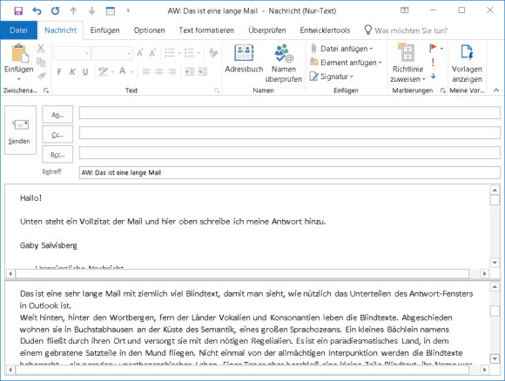This screenshot has height=381, width=505.
Task: Toggle underline (U) formatting
Action: tap(85, 71)
